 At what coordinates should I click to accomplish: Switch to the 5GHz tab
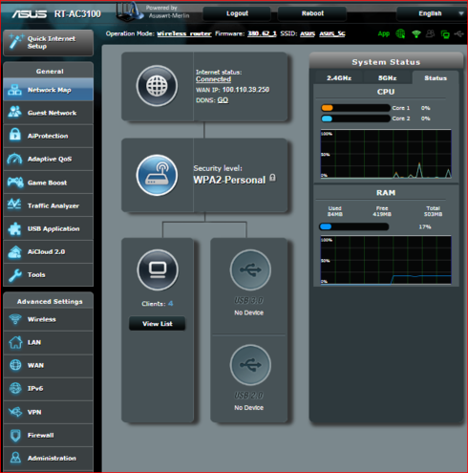click(x=387, y=78)
